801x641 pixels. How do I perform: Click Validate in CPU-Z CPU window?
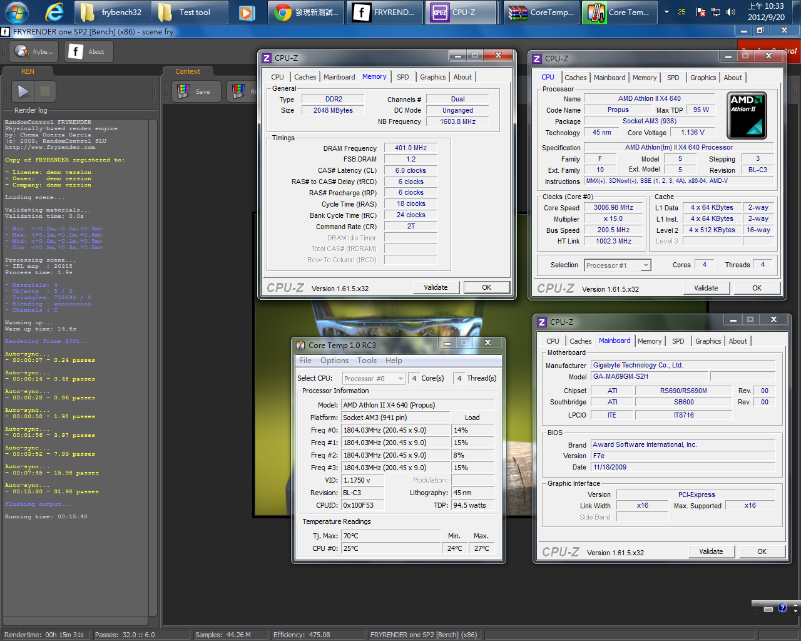pos(707,288)
